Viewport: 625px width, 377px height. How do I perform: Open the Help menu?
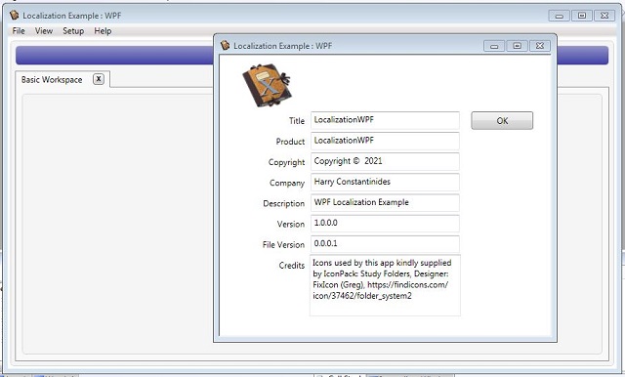pyautogui.click(x=103, y=30)
